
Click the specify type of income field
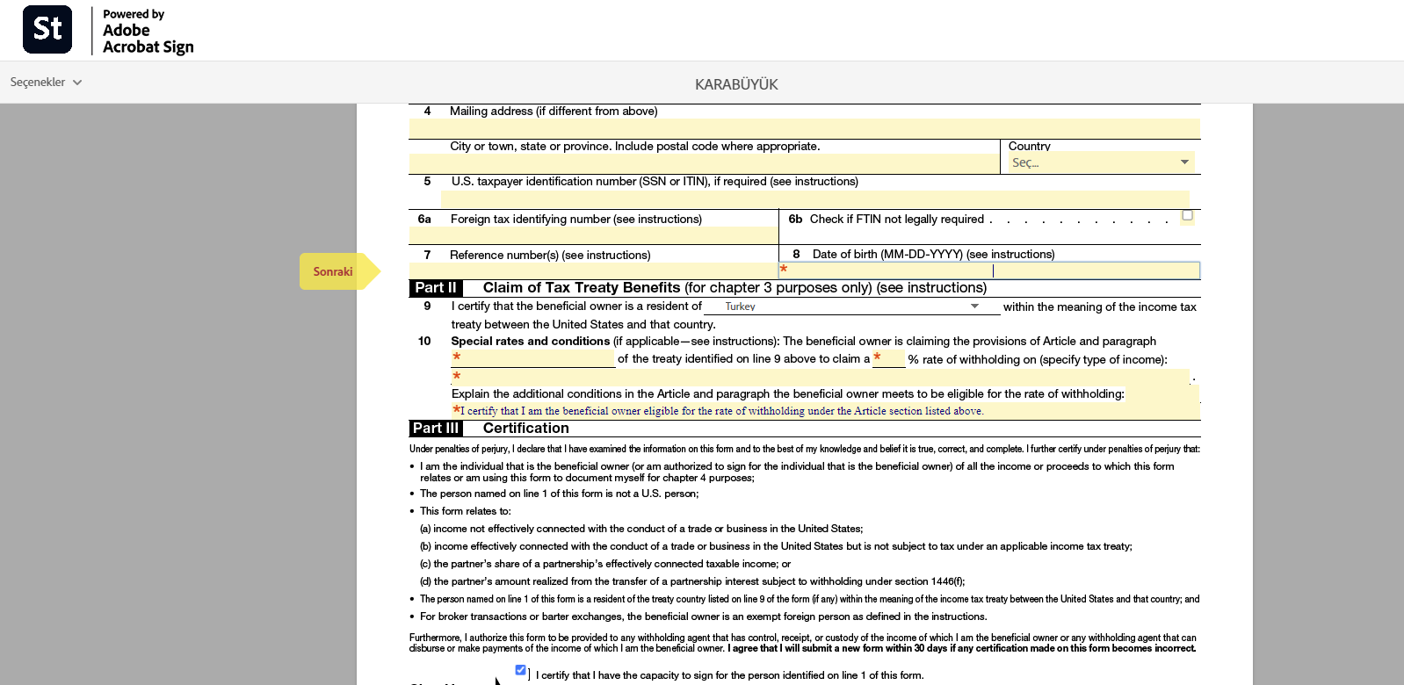820,377
